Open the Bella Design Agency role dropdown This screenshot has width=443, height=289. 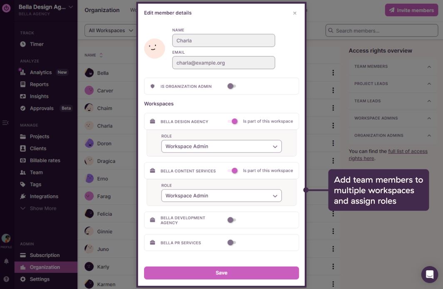[221, 147]
